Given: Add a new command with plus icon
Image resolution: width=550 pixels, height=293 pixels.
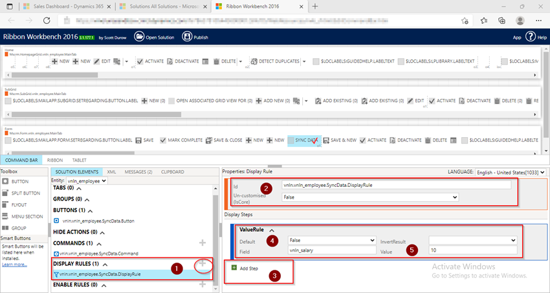Looking at the screenshot, I should (203, 243).
